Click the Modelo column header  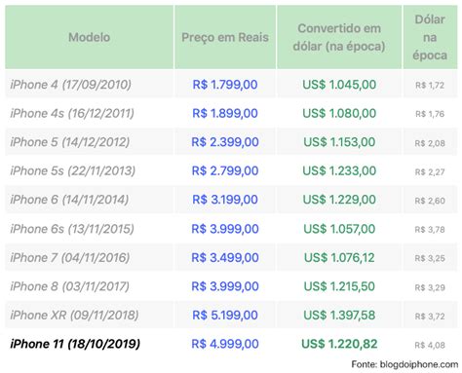89,37
